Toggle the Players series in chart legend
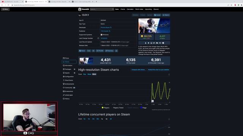 pyautogui.click(x=106, y=108)
